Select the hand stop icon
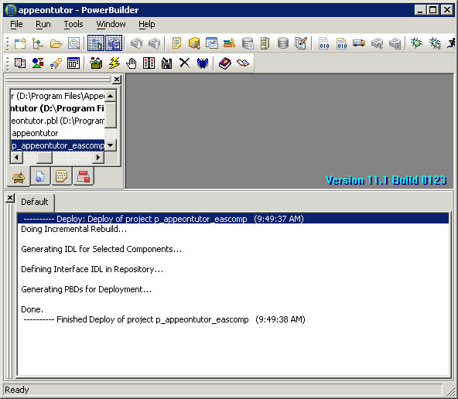Image resolution: width=458 pixels, height=399 pixels. pyautogui.click(x=132, y=63)
